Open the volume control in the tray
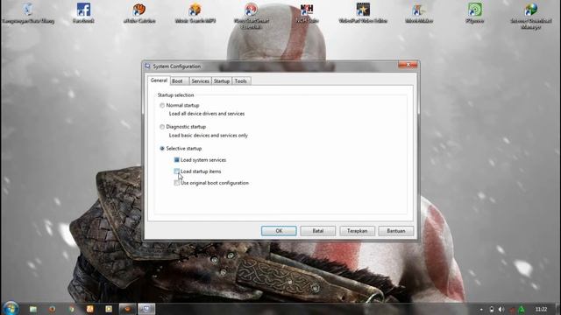 coord(501,309)
